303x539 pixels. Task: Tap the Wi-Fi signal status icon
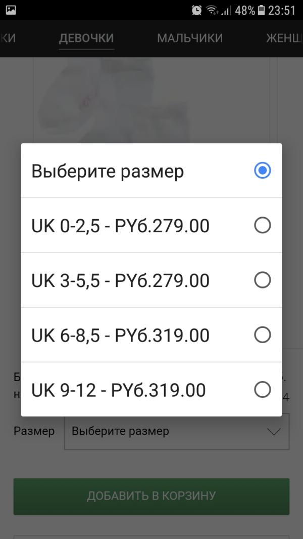pyautogui.click(x=213, y=10)
